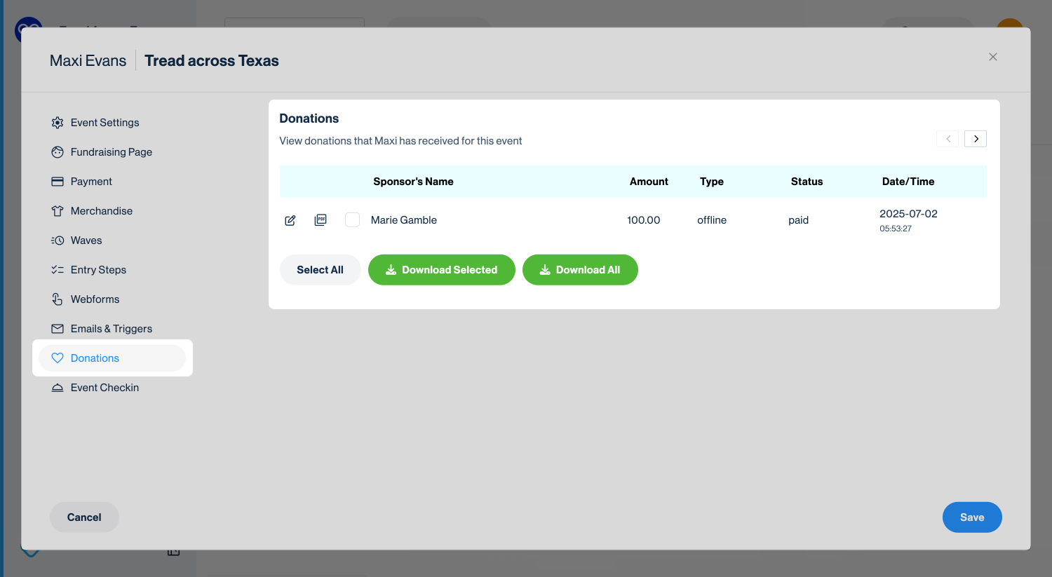The image size is (1052, 577).
Task: Click the edit donation pencil icon
Action: tap(290, 220)
